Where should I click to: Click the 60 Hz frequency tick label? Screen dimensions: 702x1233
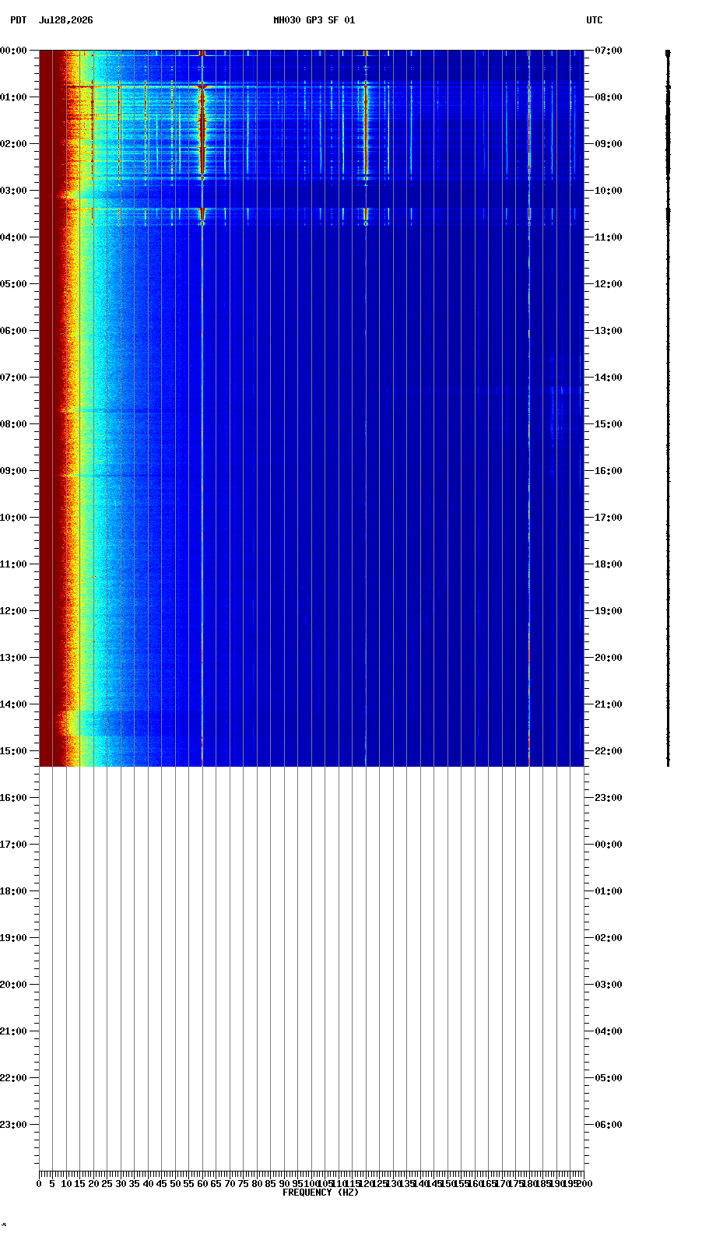click(202, 1184)
